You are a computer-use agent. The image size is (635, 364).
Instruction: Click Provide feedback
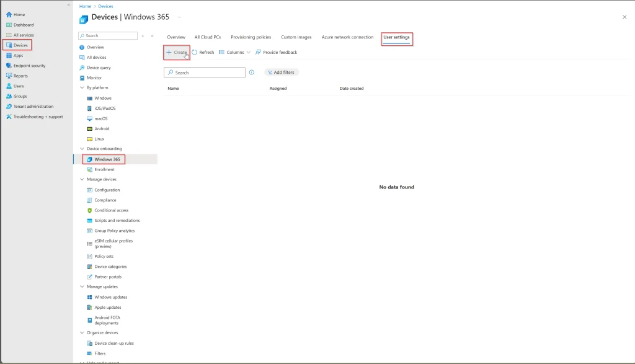[x=276, y=52]
